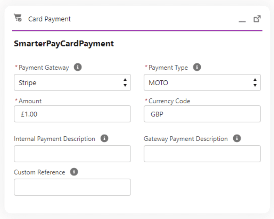Show Payment Type info tooltip
Viewport: 274px width, 219px height.
coord(197,68)
